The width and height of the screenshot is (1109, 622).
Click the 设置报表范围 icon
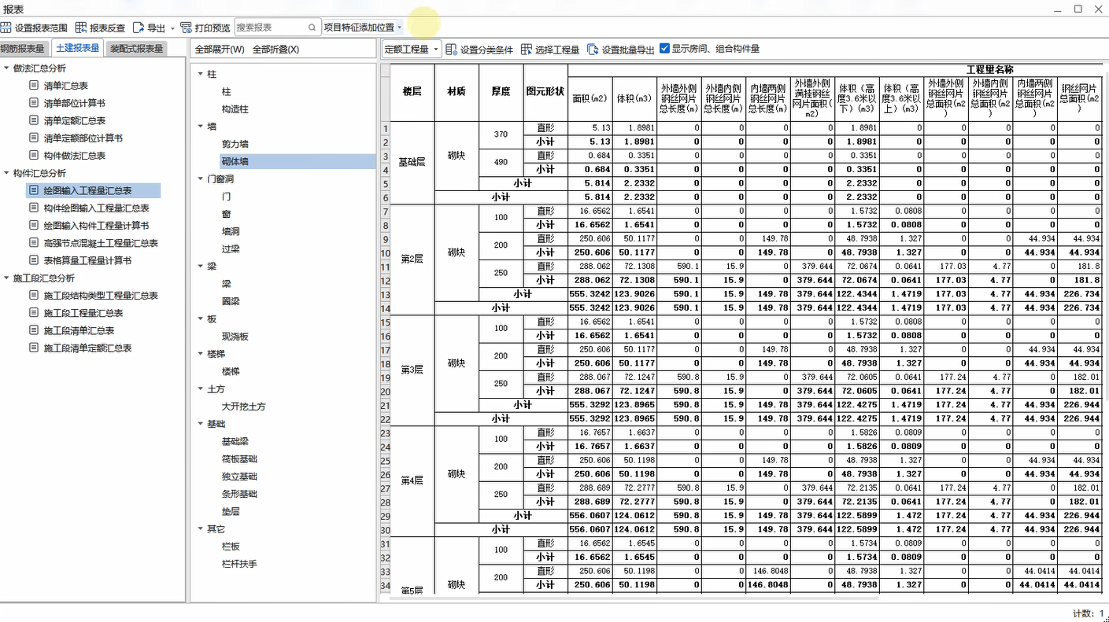pyautogui.click(x=6, y=28)
